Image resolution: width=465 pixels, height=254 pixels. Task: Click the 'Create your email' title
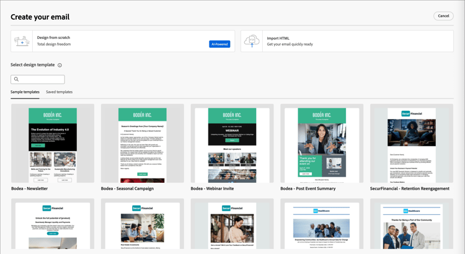coord(40,17)
